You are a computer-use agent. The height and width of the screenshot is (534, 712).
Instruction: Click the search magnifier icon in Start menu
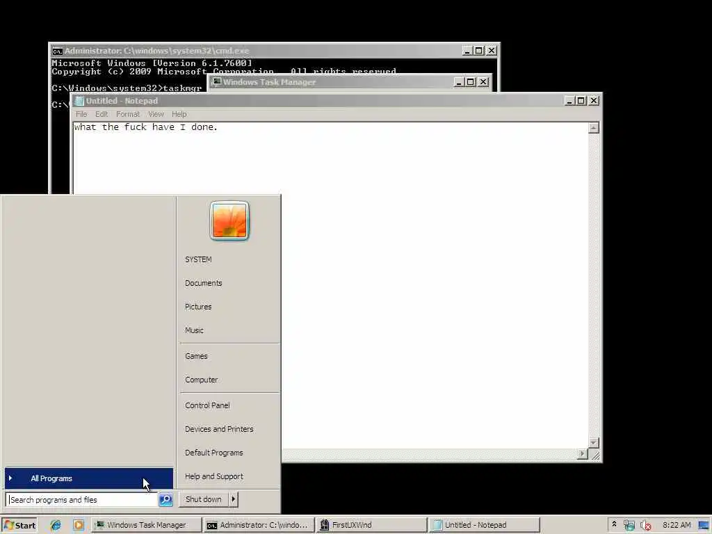(x=165, y=499)
